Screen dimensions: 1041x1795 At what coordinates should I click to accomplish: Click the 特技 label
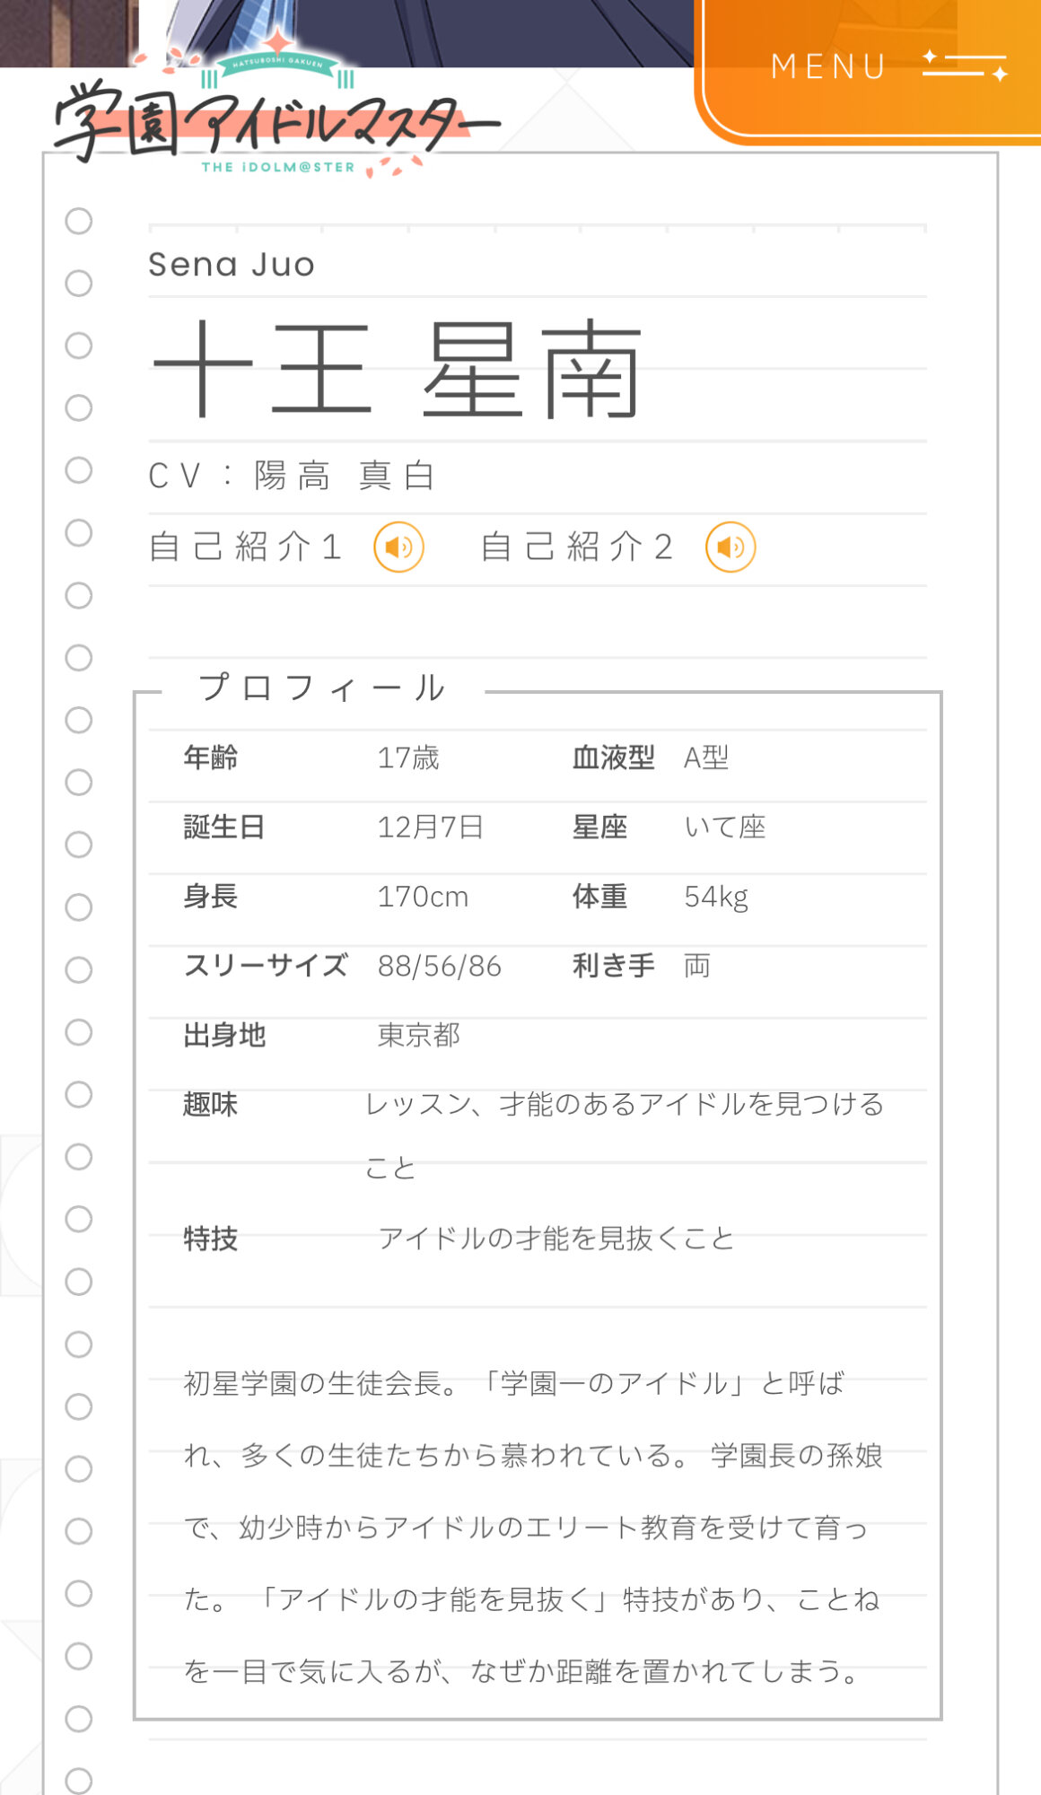(210, 1239)
